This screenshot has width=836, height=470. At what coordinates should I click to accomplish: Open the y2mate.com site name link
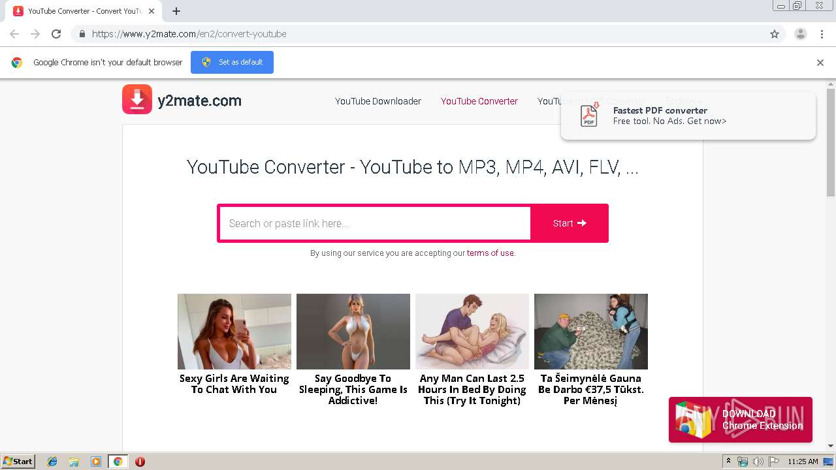(x=199, y=101)
